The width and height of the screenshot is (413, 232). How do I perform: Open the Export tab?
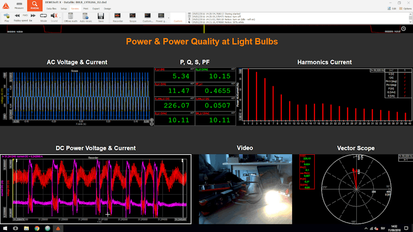point(96,9)
